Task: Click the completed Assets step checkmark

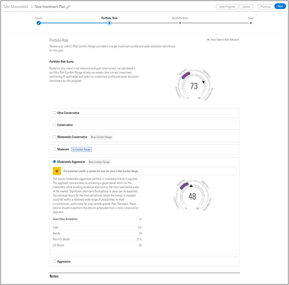Action: tap(39, 23)
